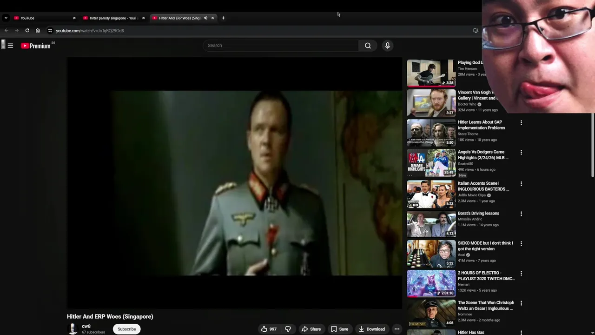Viewport: 595px width, 335px height.
Task: Open options for Hitler Has Gas video
Action: 521,333
